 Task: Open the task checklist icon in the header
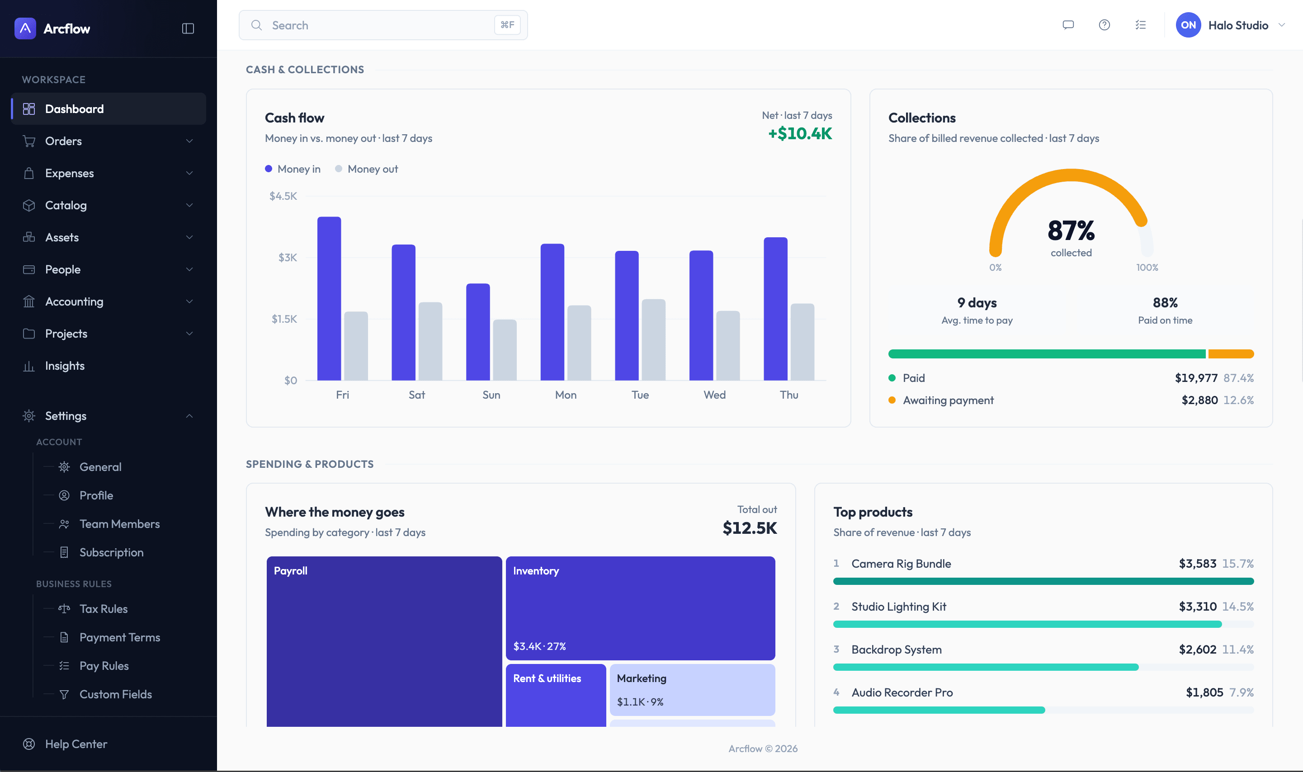coord(1140,25)
